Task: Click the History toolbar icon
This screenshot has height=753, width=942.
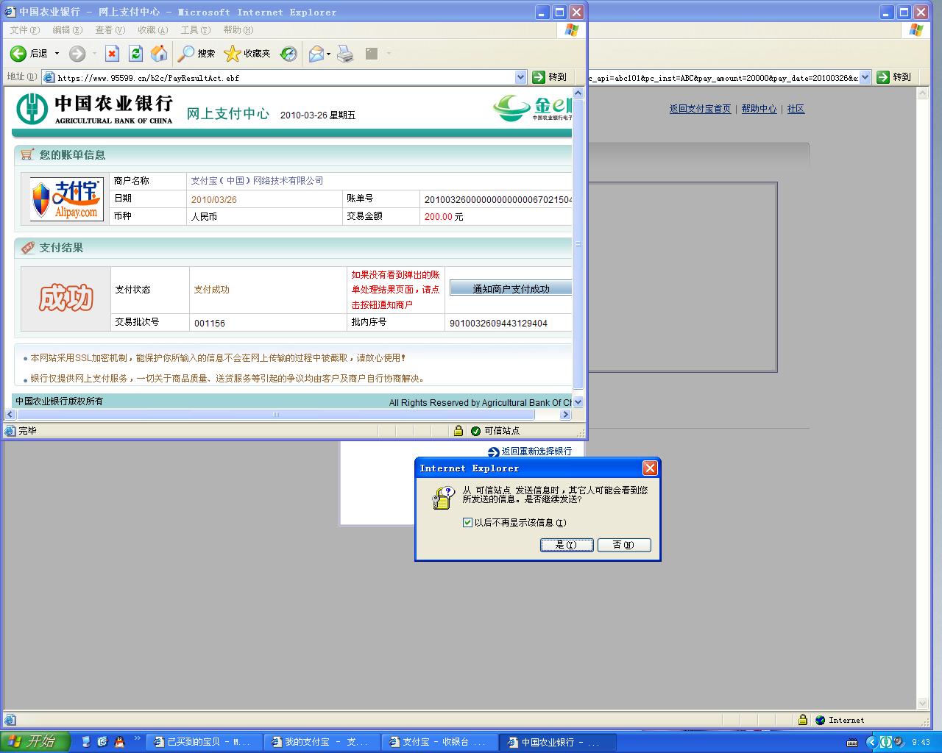Action: (288, 54)
